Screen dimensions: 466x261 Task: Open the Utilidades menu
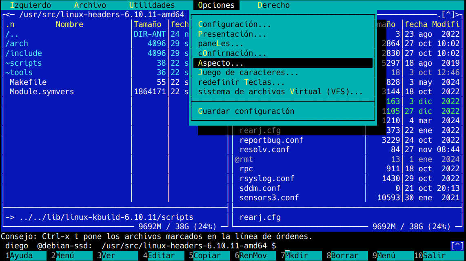[x=152, y=5]
